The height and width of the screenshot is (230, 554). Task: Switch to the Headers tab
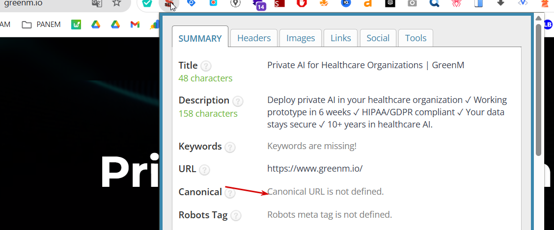pos(254,38)
